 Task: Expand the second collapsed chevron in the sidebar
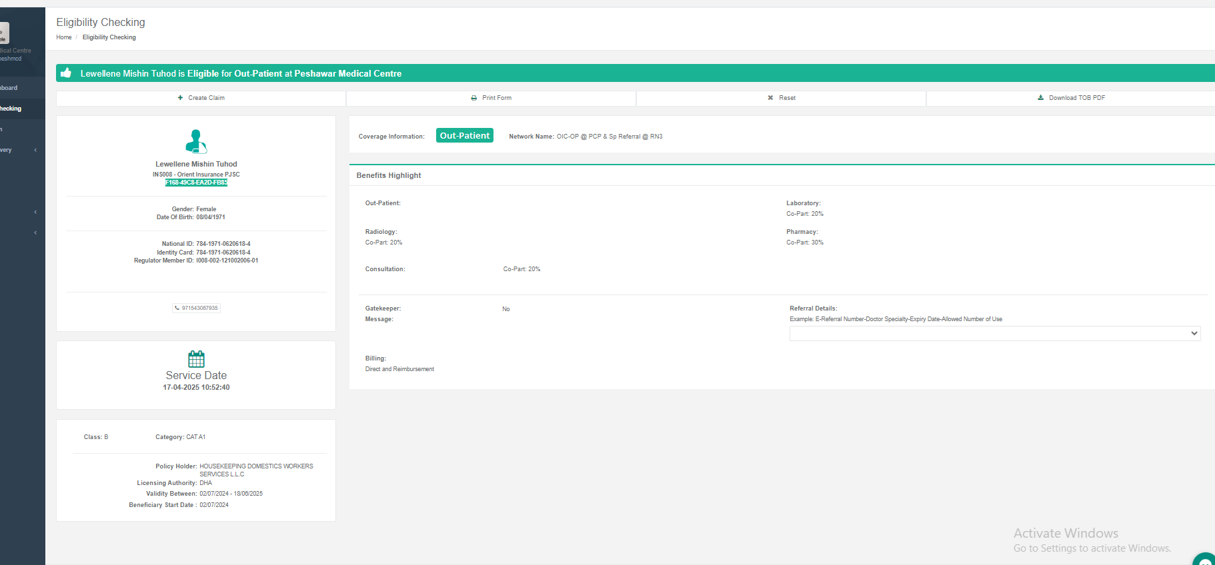point(35,212)
